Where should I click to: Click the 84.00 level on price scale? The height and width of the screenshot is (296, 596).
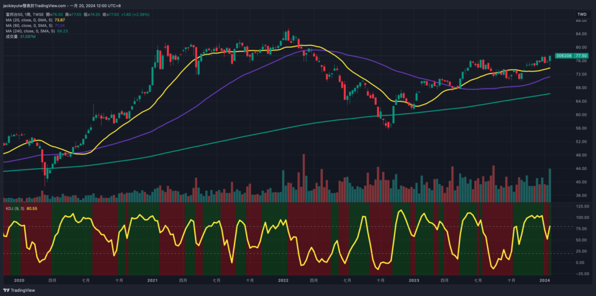(581, 34)
